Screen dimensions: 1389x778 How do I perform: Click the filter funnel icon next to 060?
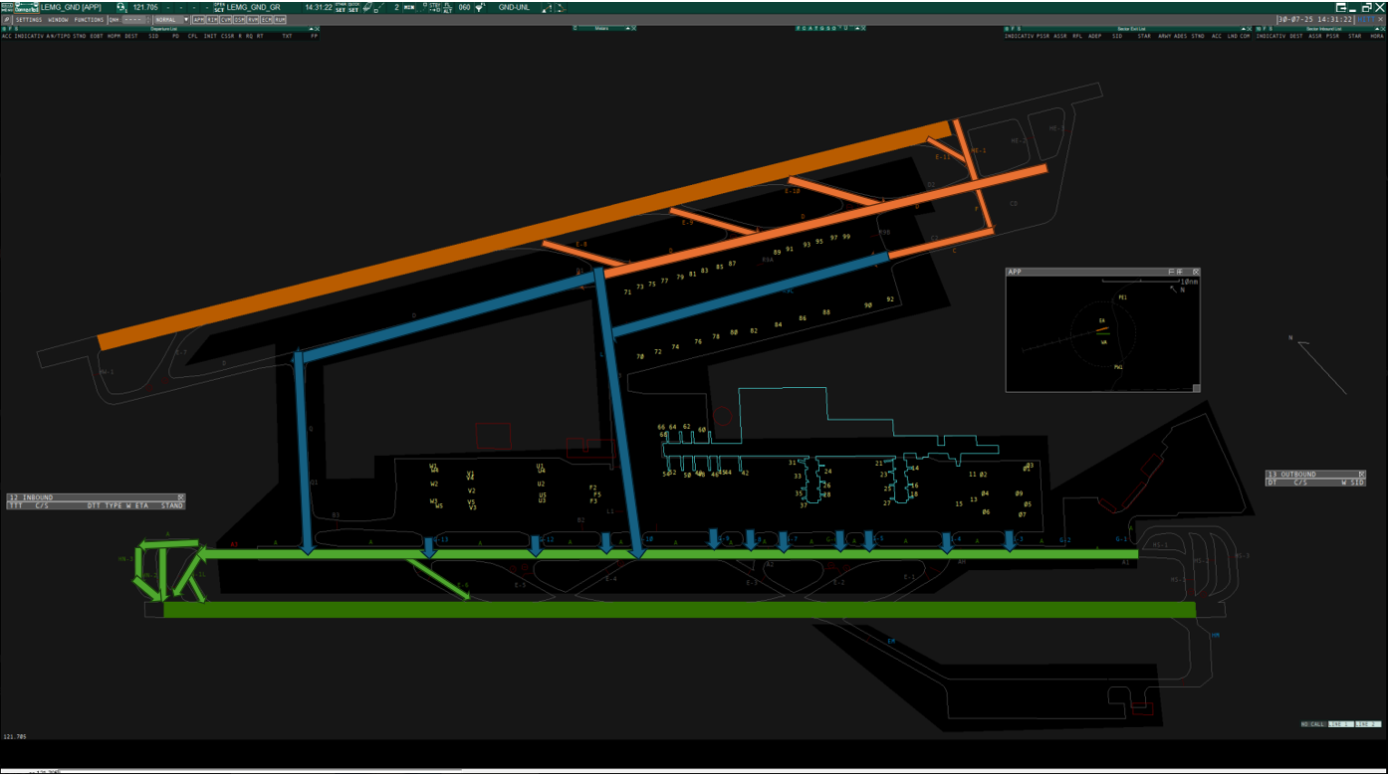(480, 7)
